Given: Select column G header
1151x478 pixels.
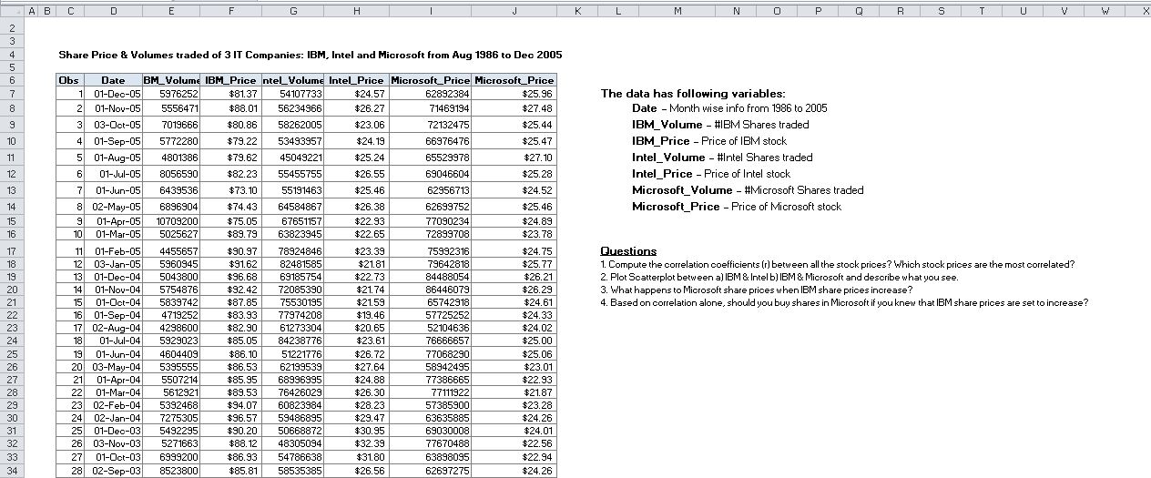Looking at the screenshot, I should (292, 11).
